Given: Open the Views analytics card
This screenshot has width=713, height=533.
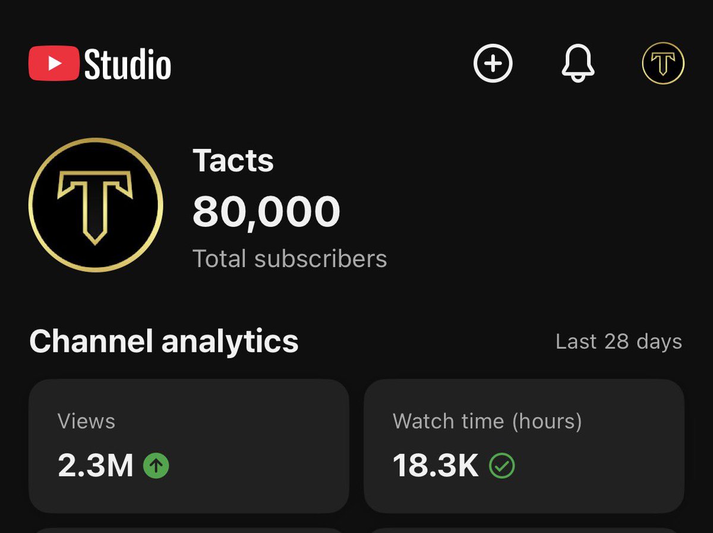Looking at the screenshot, I should tap(189, 446).
